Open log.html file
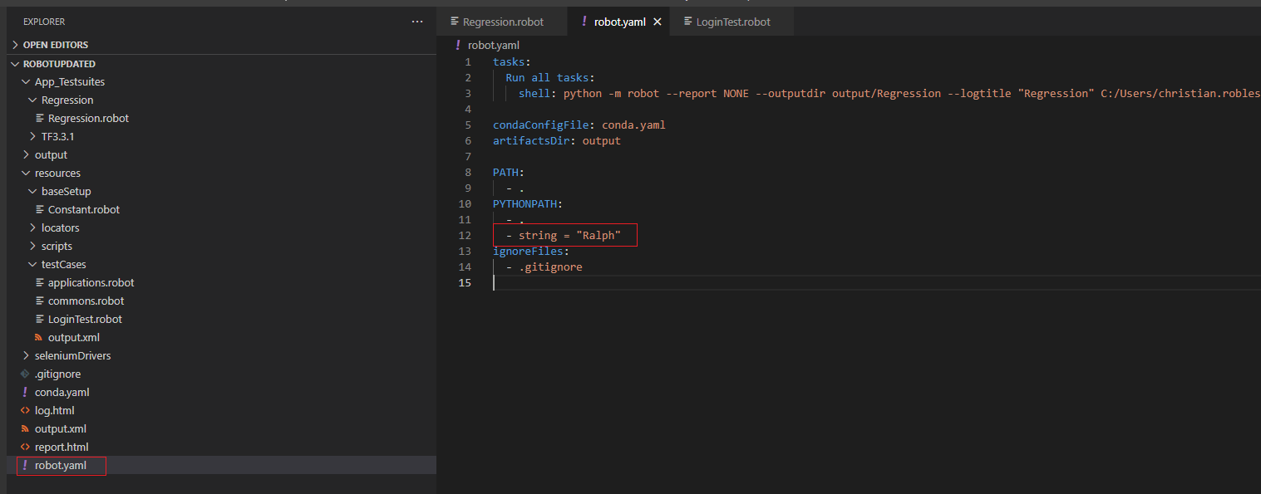The height and width of the screenshot is (494, 1261). [55, 410]
